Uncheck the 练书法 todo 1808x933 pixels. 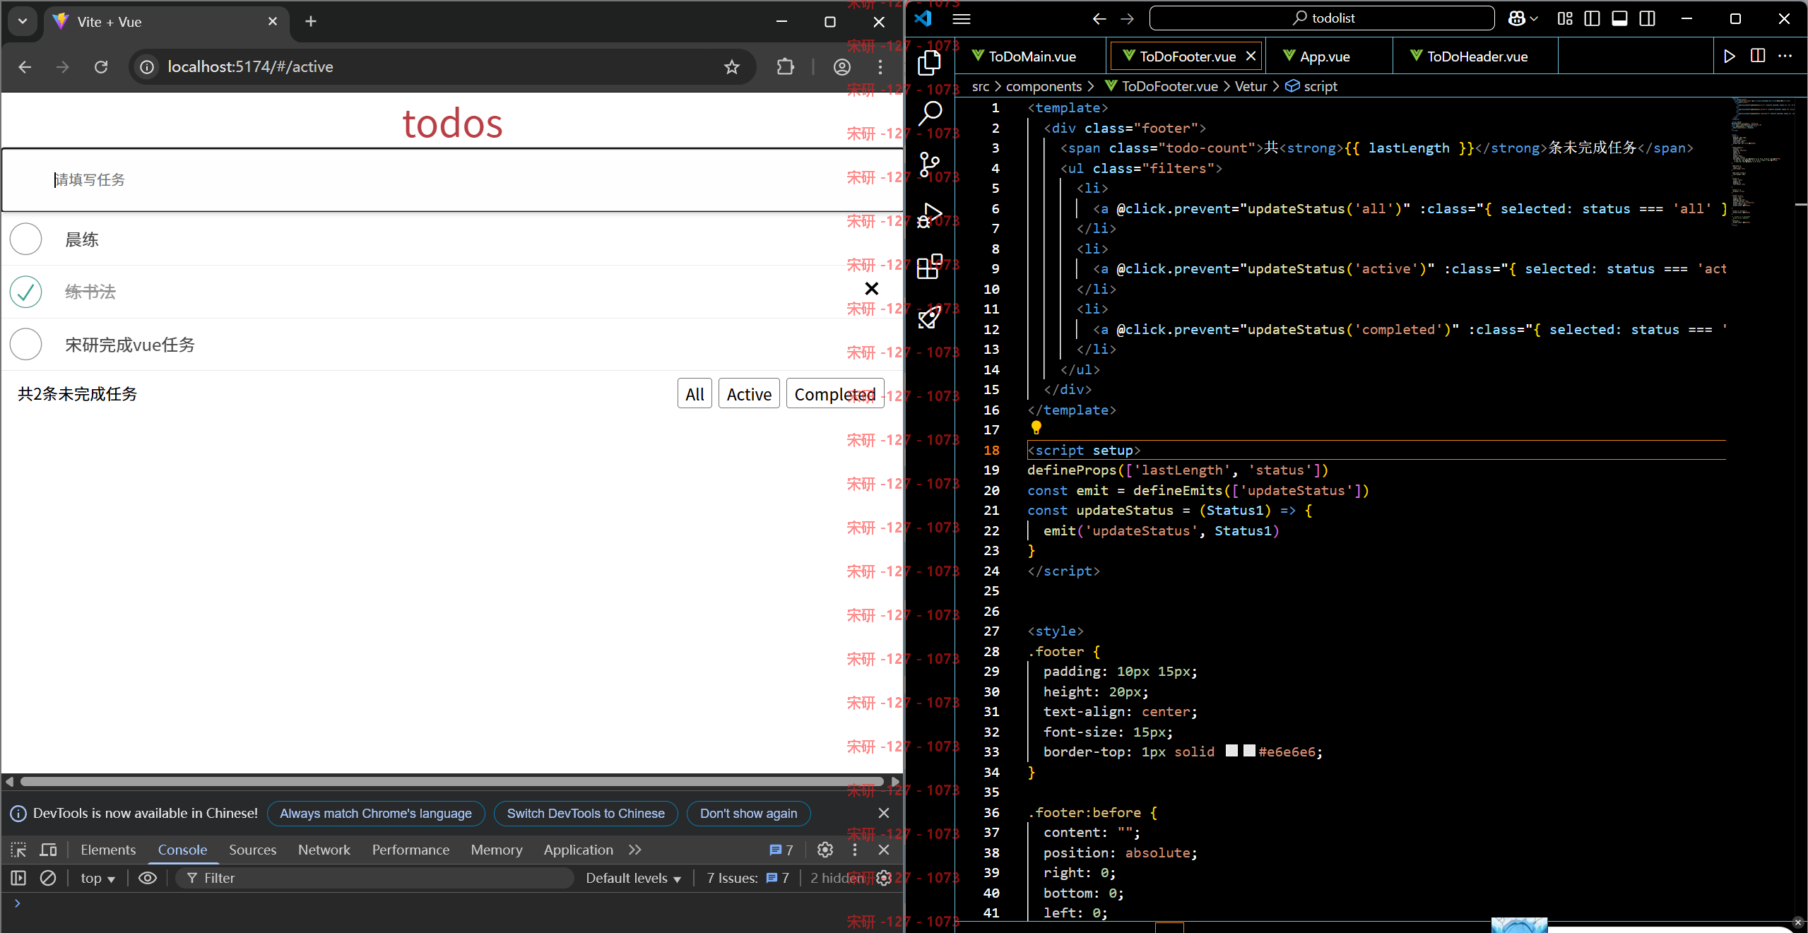click(x=26, y=292)
